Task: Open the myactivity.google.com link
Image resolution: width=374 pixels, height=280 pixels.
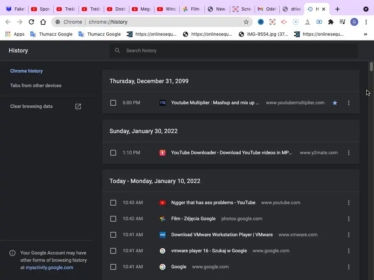Action: pos(49,268)
